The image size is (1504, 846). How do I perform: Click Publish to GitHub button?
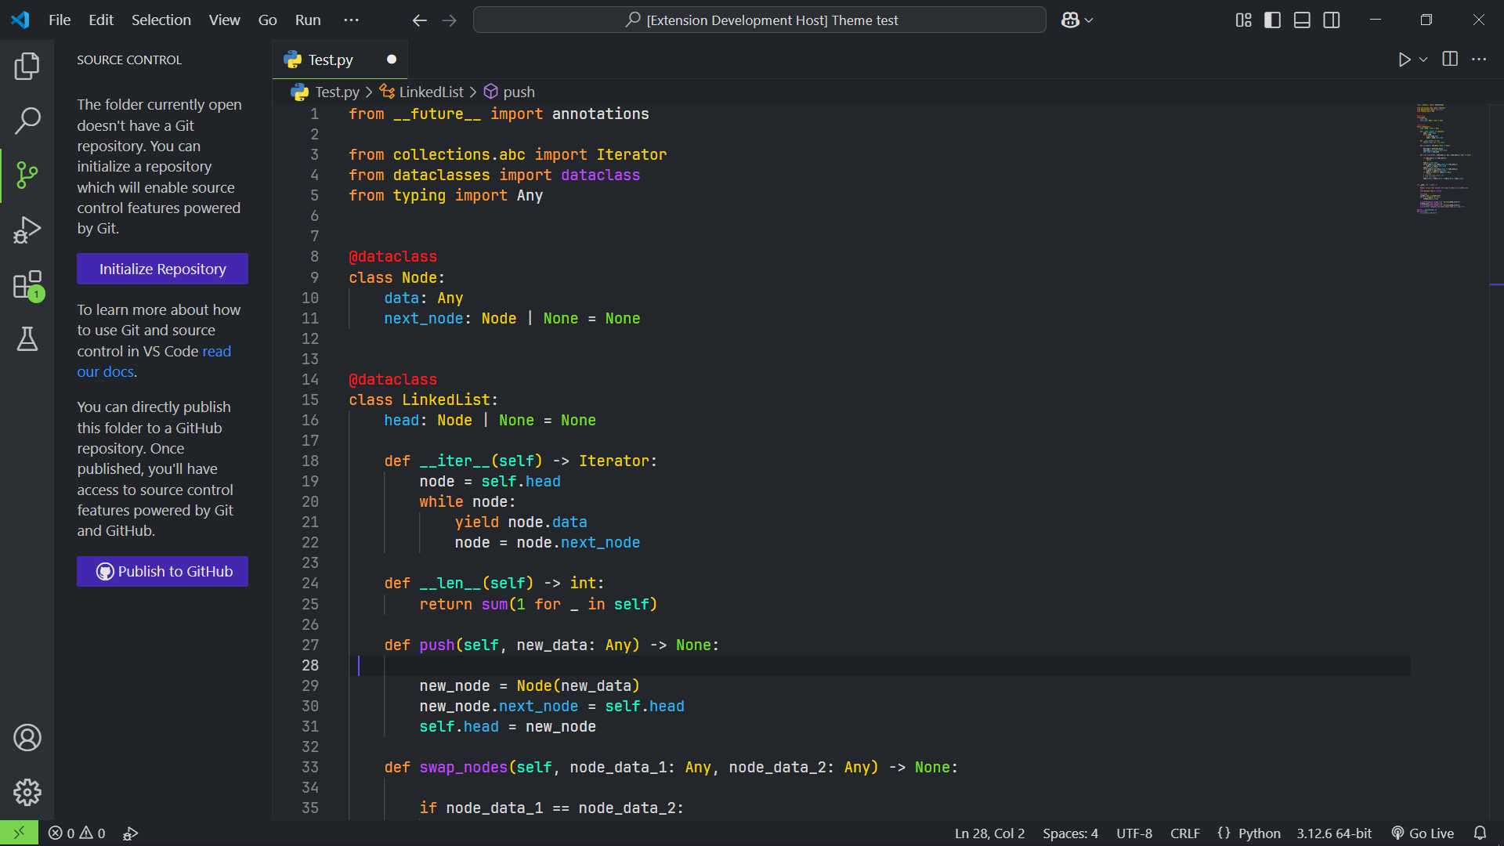(x=162, y=572)
